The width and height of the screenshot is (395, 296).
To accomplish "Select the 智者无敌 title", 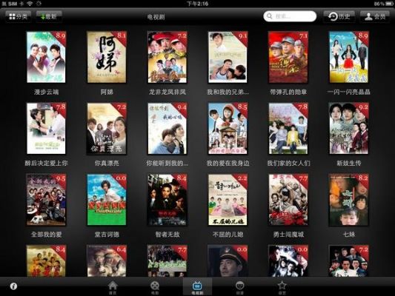I will click(x=167, y=235).
